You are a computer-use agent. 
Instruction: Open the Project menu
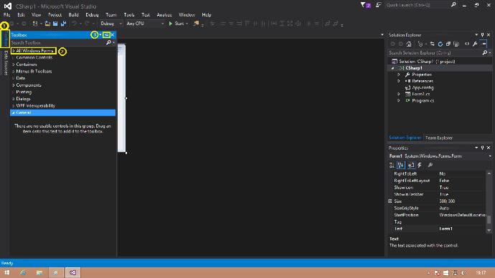(x=55, y=15)
